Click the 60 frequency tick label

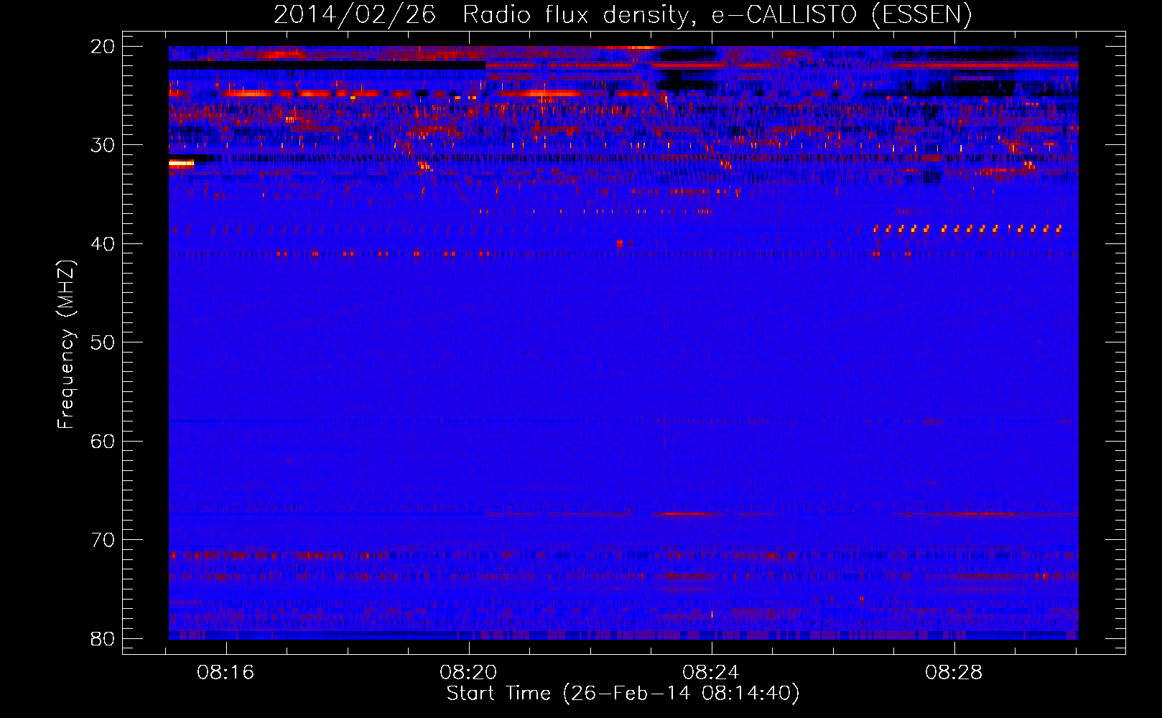coord(103,441)
